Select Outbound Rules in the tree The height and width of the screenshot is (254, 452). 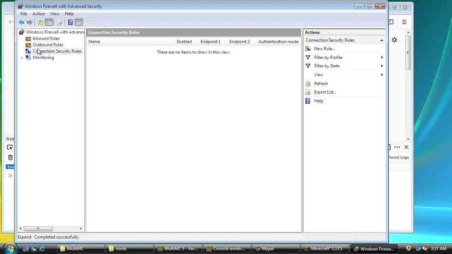click(x=48, y=45)
